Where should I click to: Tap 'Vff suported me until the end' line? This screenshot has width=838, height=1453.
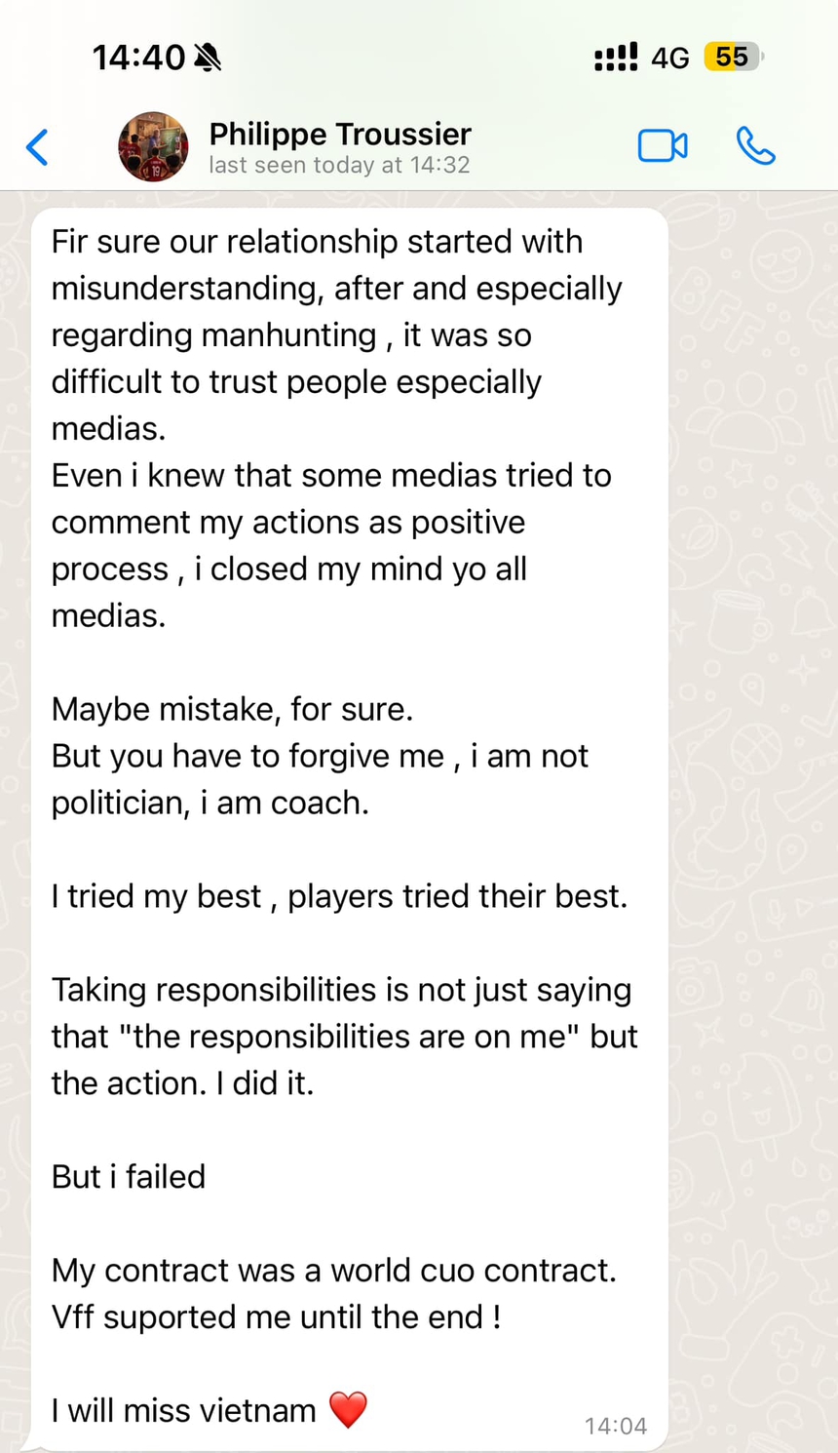click(277, 1317)
